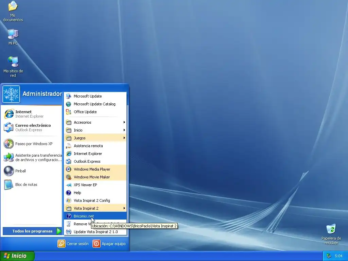Viewport: 348px width, 261px height.
Task: Choose the Remove Vista Inspirat menu entry
Action: click(95, 224)
